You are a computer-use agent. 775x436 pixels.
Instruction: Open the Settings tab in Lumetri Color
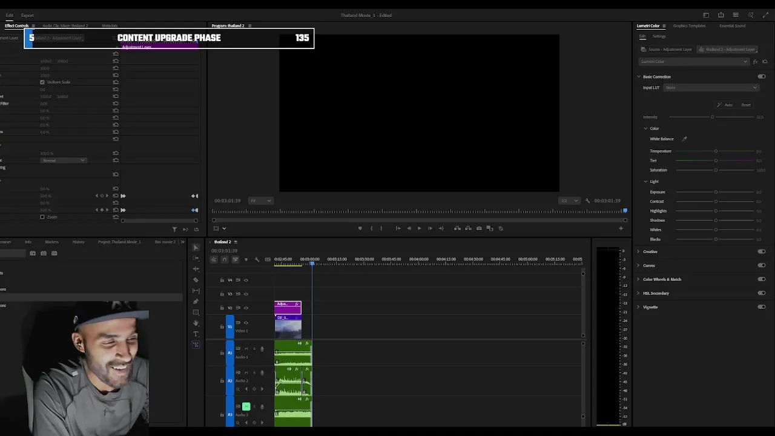click(659, 36)
